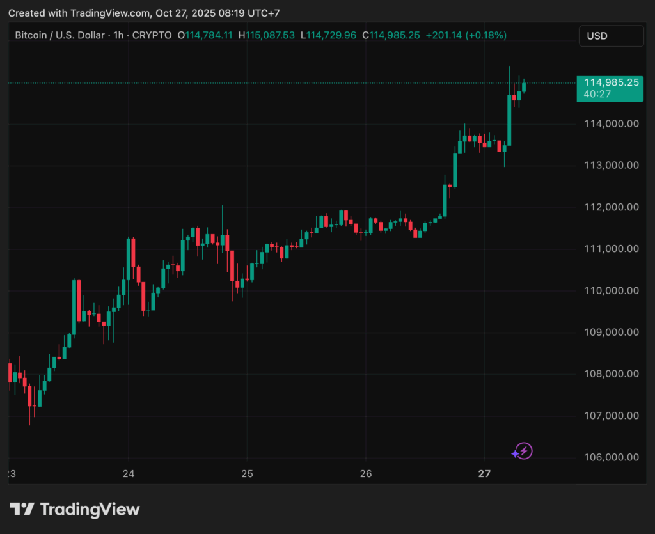
Task: Click the purple lightning bolt icon
Action: (524, 452)
